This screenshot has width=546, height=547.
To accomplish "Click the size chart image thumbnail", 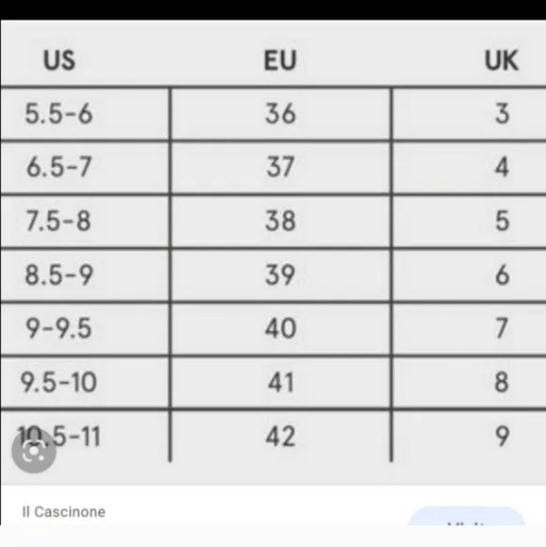I will point(273,252).
